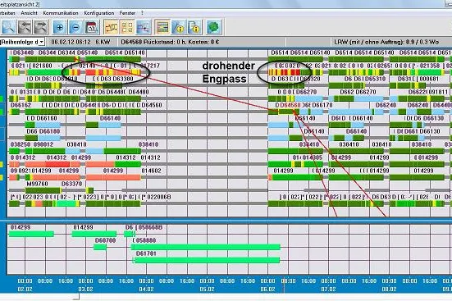
Task: Select the 014602 order label
Action: click(x=151, y=171)
